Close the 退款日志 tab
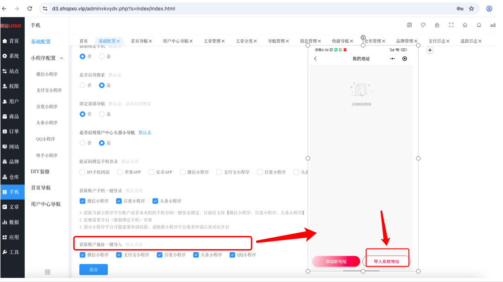503x282 pixels. tap(480, 41)
